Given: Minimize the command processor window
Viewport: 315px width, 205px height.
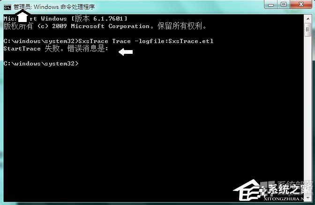Looking at the screenshot, I should [x=271, y=5].
